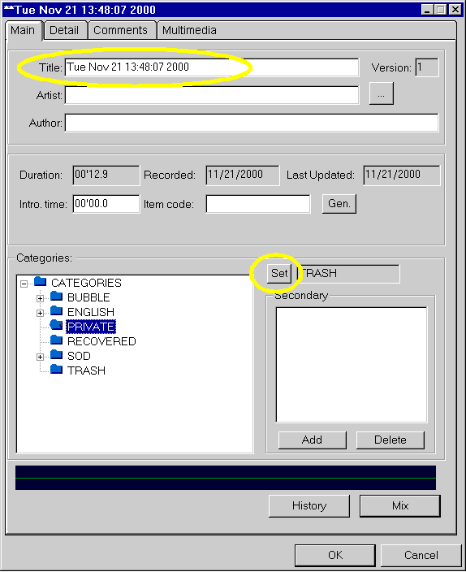Image resolution: width=466 pixels, height=572 pixels.
Task: Collapse the root CATEGORIES node
Action: click(24, 284)
